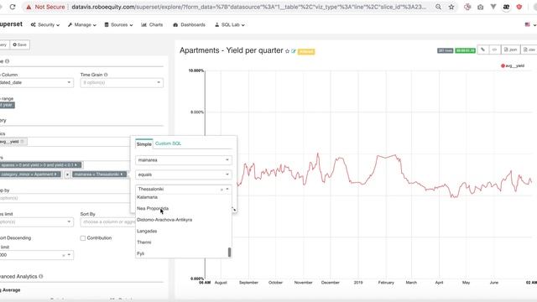Viewport: 537px width, 302px height.
Task: Clear the Thessaloniki value with x
Action: point(222,190)
